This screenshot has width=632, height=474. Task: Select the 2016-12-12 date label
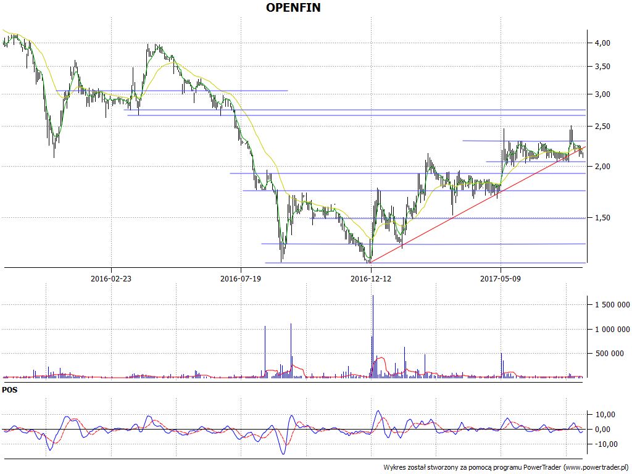pyautogui.click(x=371, y=278)
